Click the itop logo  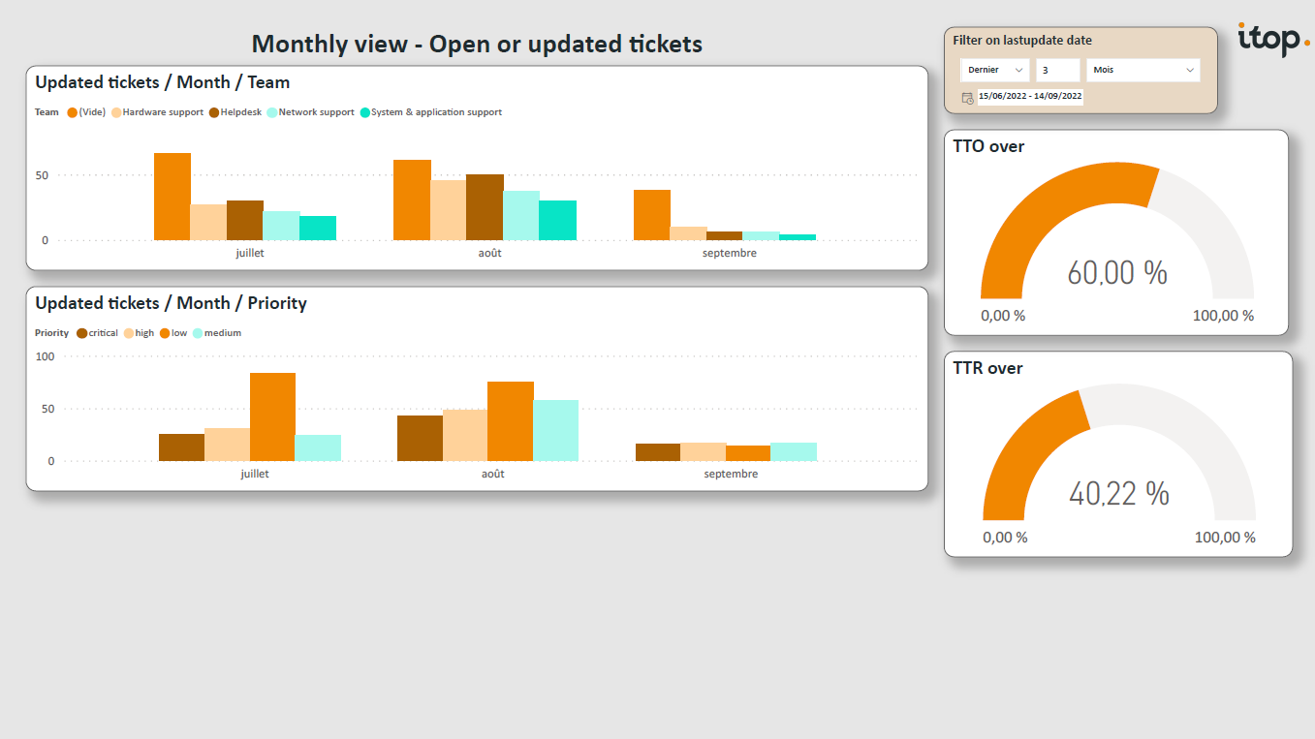tap(1272, 40)
